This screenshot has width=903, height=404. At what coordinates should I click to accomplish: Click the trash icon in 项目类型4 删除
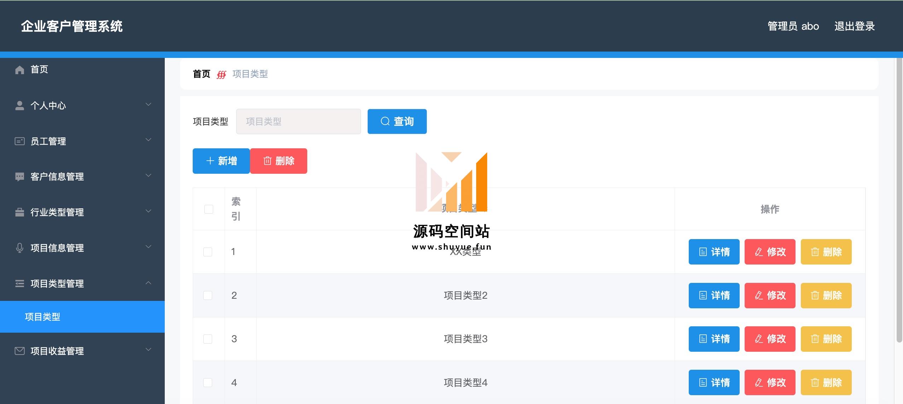pyautogui.click(x=815, y=382)
